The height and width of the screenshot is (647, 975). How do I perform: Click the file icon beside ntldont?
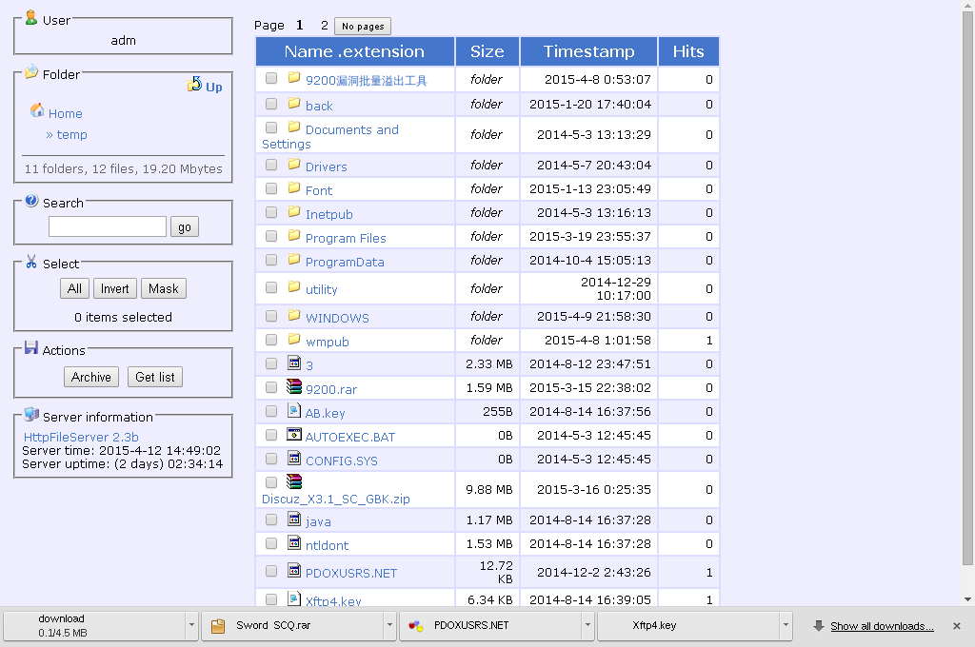(294, 542)
